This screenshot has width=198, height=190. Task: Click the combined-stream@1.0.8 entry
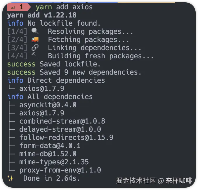pyautogui.click(x=62, y=121)
